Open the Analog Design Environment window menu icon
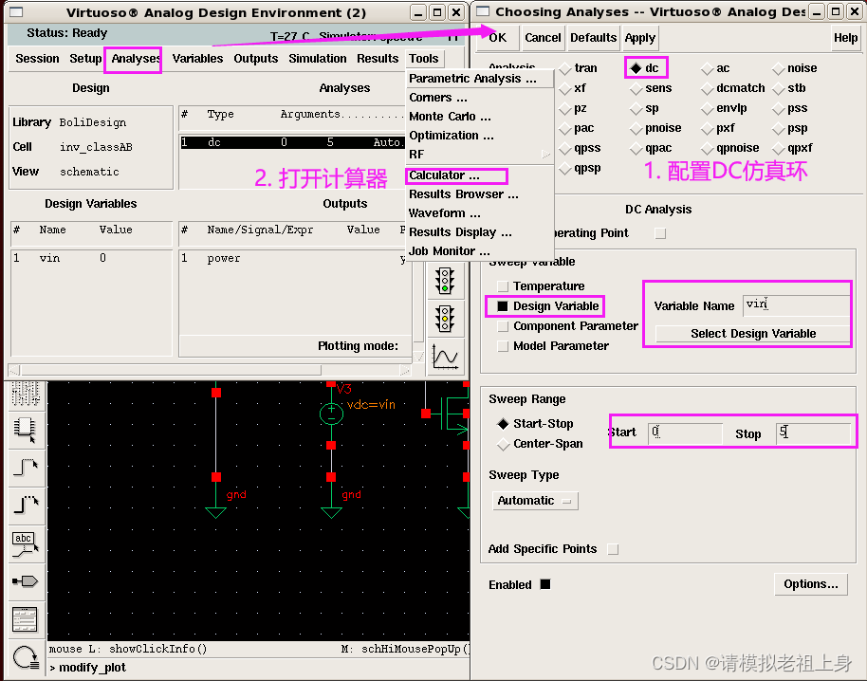Image resolution: width=867 pixels, height=681 pixels. pos(16,12)
